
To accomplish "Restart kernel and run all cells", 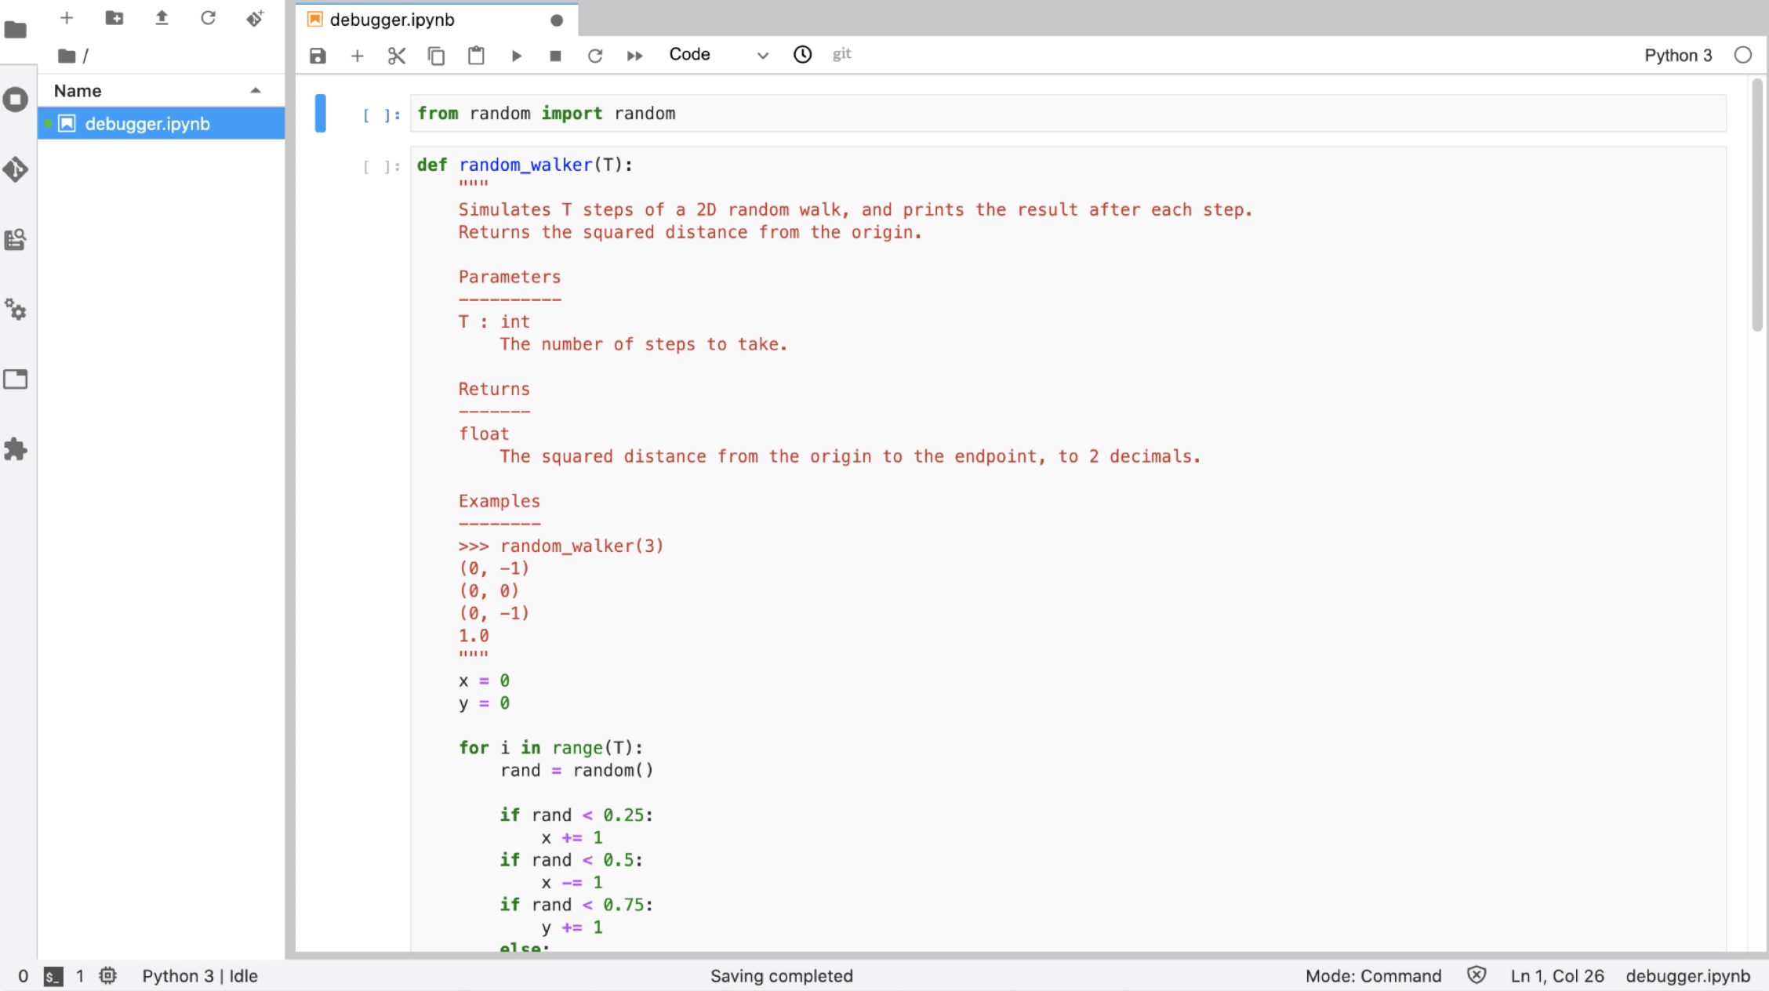I will coord(634,56).
